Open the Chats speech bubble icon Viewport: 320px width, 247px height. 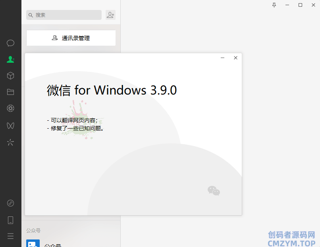[10, 43]
